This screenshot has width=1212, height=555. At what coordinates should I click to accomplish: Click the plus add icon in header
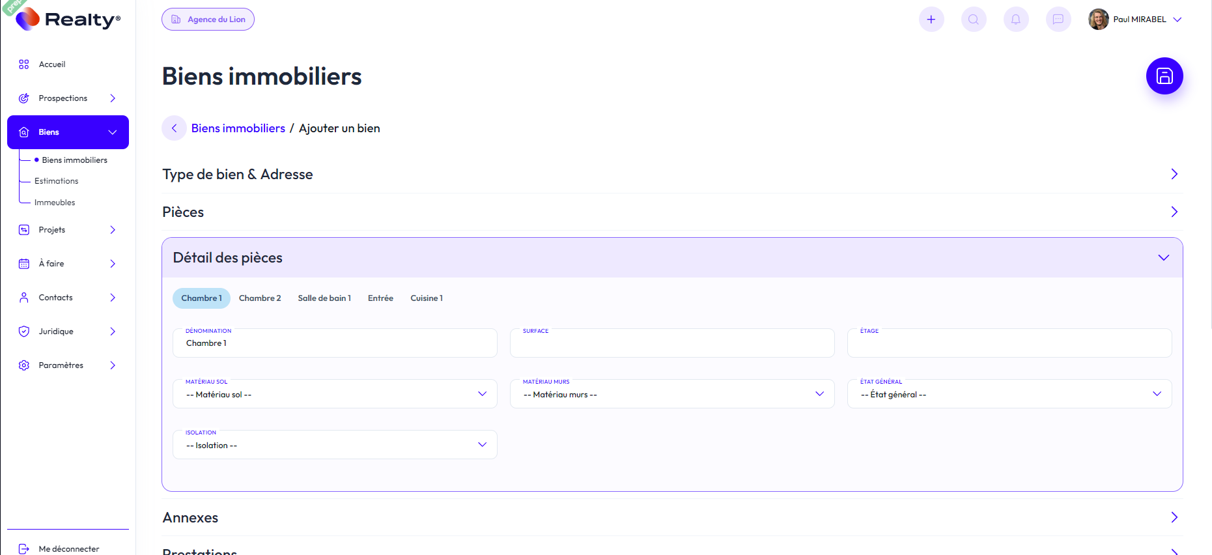coord(931,20)
